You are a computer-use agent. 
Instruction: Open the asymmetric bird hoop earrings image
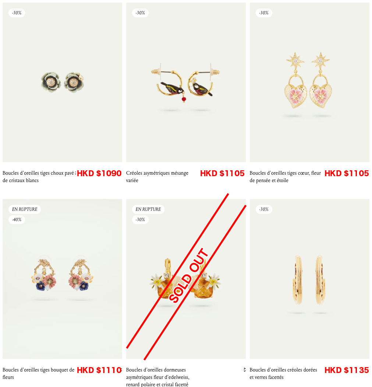pyautogui.click(x=186, y=82)
